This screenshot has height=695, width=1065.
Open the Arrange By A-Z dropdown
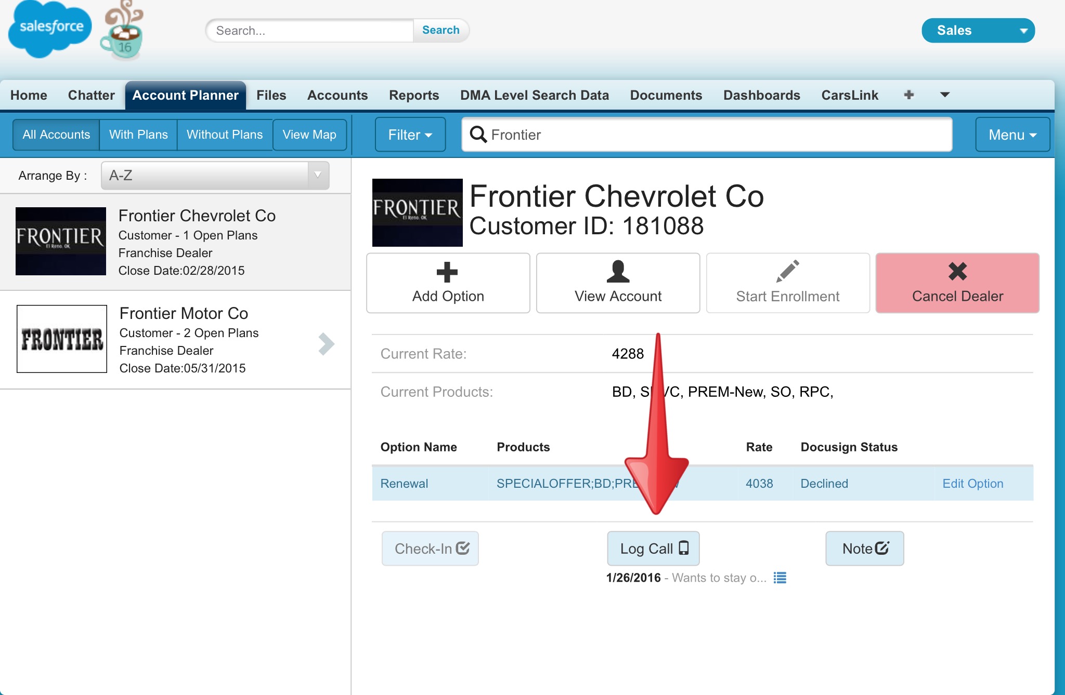click(215, 176)
